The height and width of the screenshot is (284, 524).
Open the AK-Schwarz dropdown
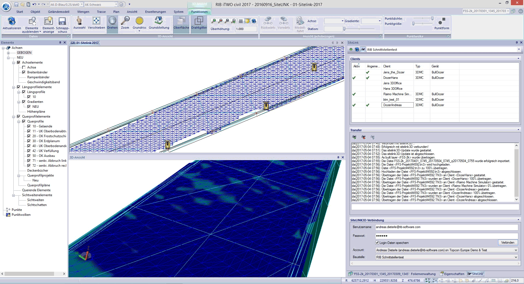[x=116, y=4]
